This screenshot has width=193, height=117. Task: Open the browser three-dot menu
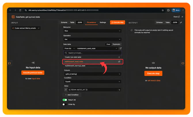[x=183, y=10]
